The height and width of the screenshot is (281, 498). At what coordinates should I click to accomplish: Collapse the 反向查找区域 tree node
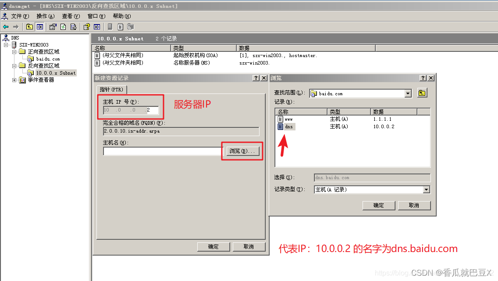[x=14, y=65]
